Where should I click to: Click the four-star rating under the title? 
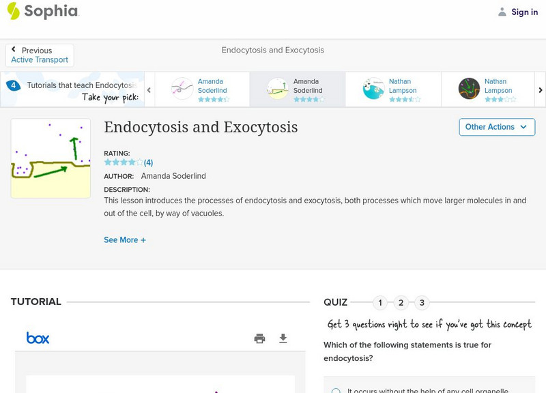point(124,162)
